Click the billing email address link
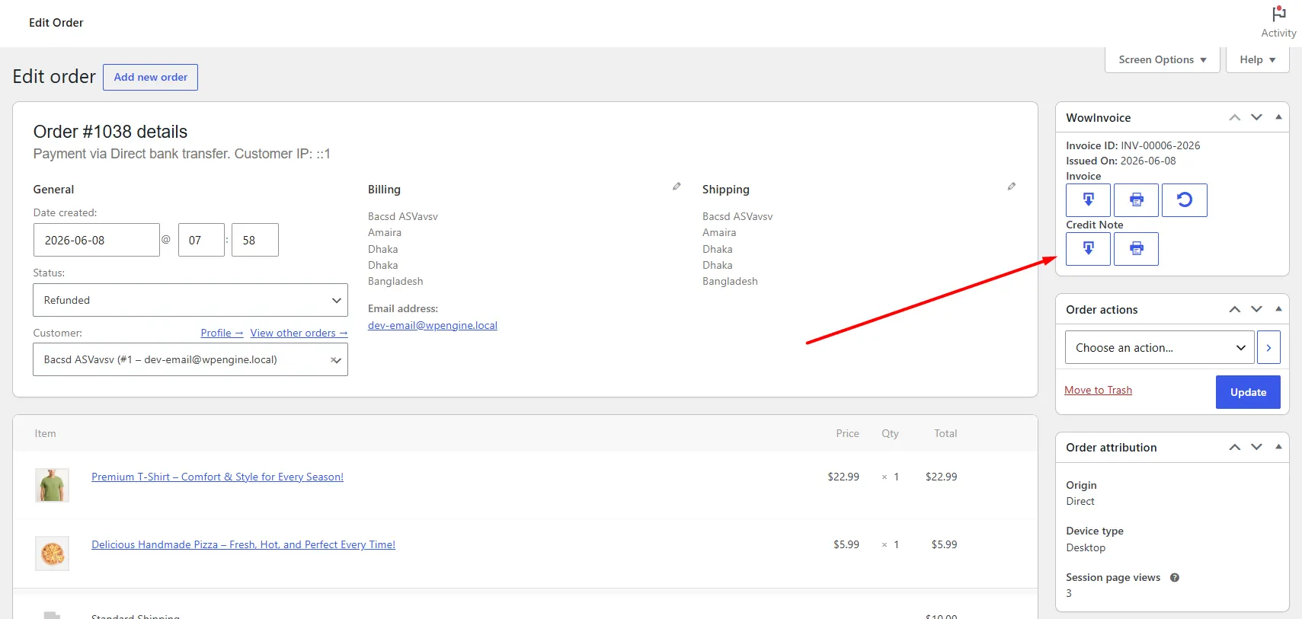The height and width of the screenshot is (619, 1302). 433,325
